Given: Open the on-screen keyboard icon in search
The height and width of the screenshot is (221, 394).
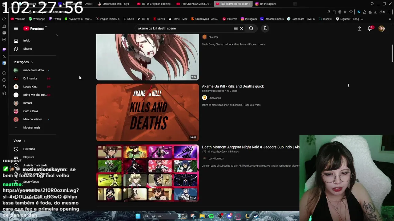Looking at the screenshot, I should [x=235, y=29].
